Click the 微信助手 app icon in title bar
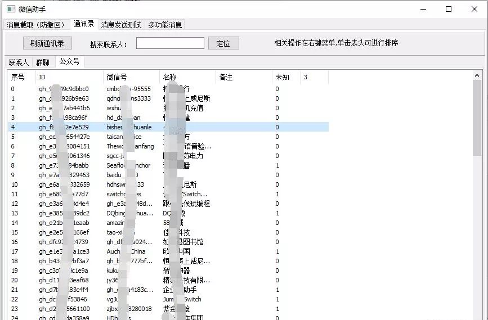 click(x=11, y=9)
